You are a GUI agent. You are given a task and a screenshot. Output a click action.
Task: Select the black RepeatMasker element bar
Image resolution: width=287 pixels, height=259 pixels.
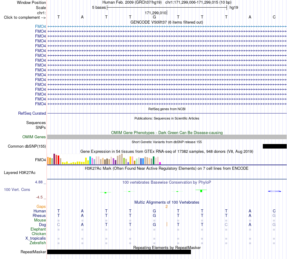click(119, 252)
